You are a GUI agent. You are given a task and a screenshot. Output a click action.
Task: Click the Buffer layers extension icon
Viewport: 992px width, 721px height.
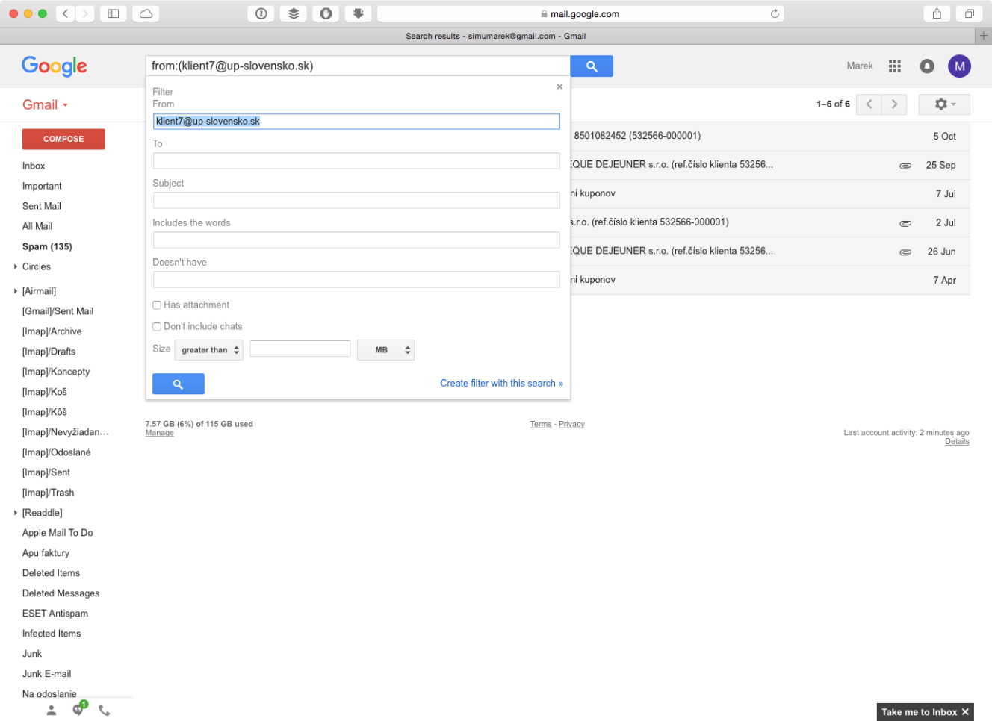point(294,13)
